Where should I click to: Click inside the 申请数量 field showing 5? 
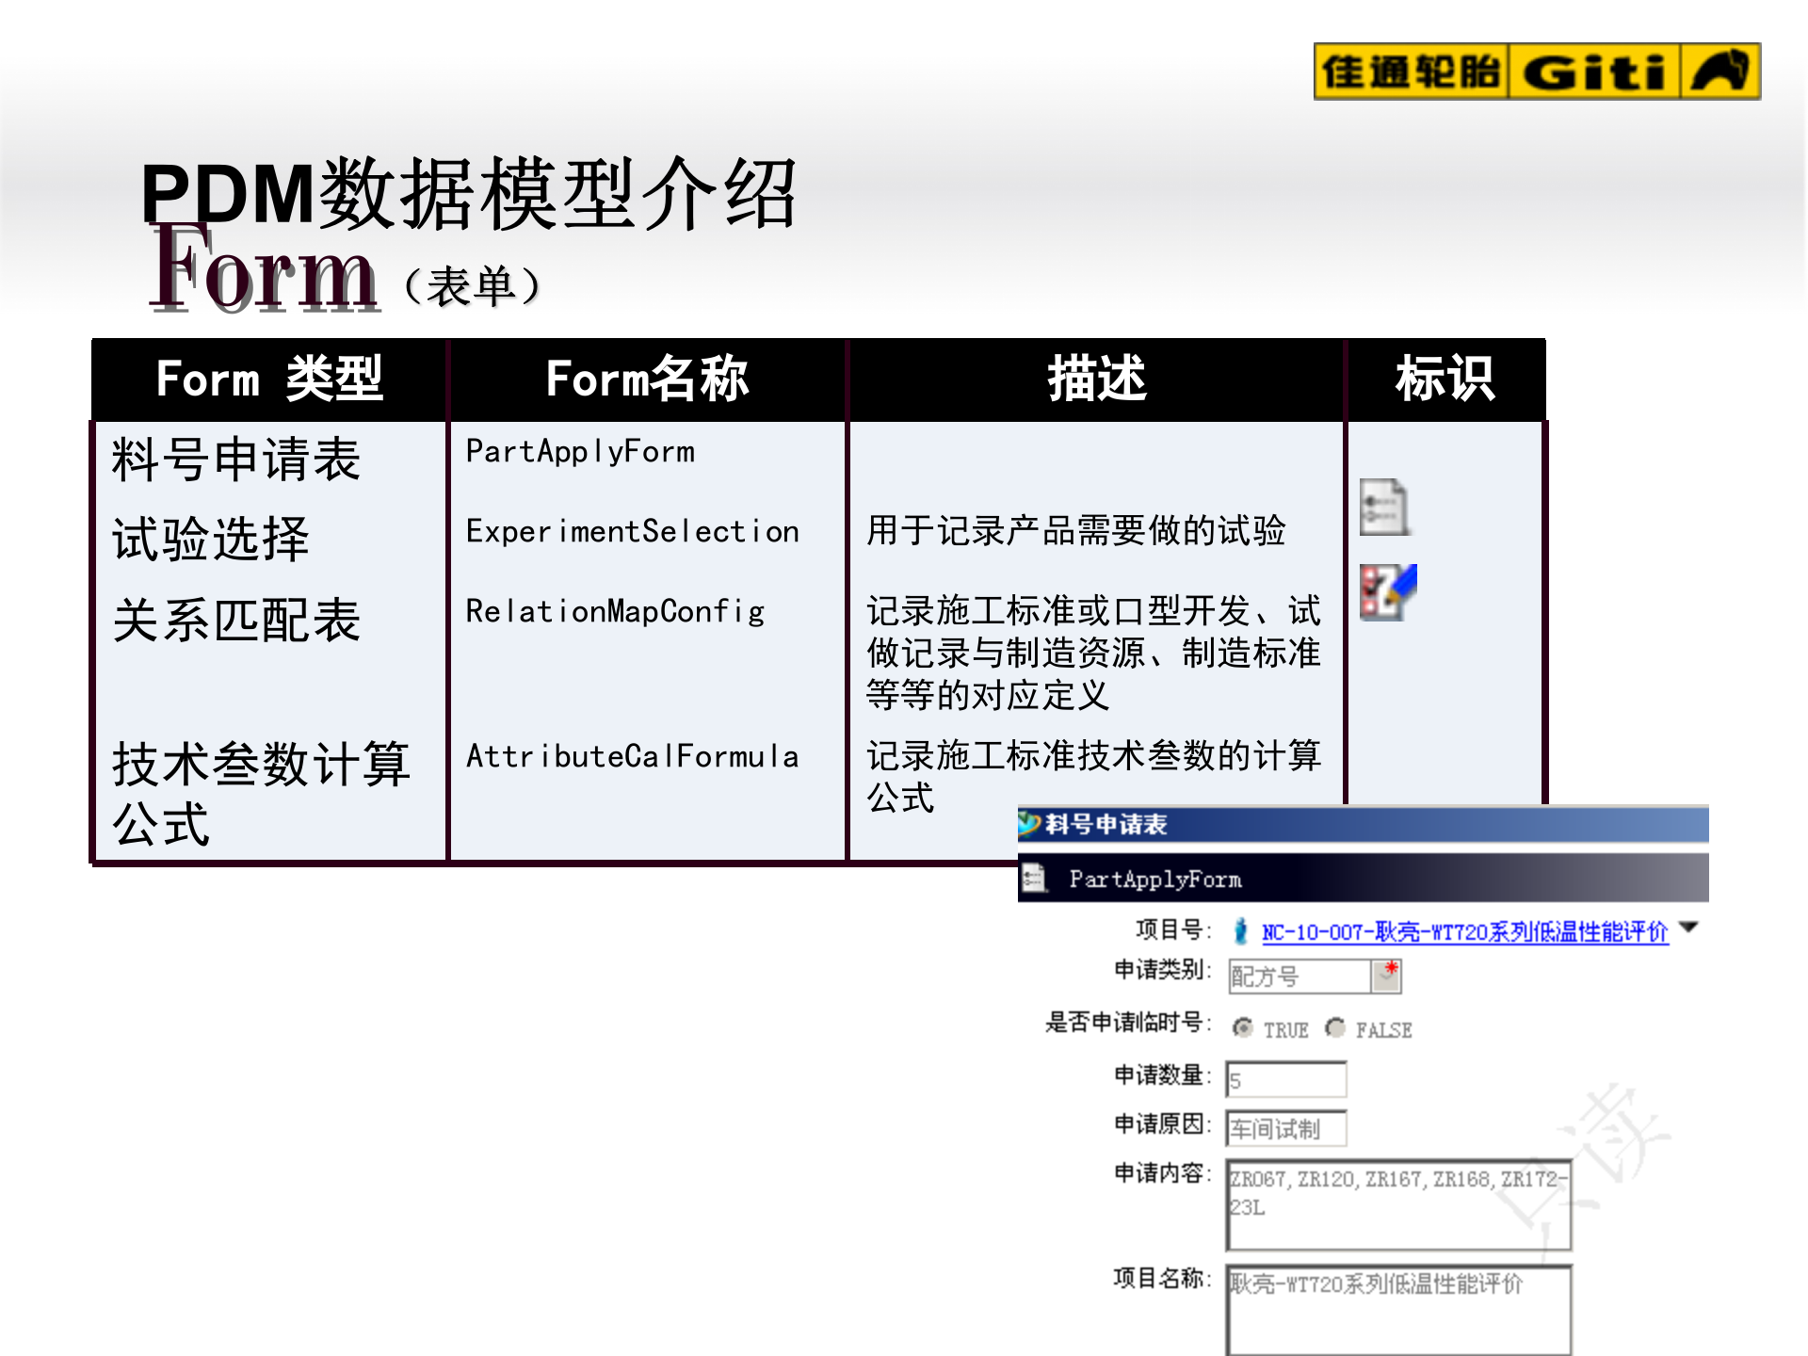coord(1285,1078)
